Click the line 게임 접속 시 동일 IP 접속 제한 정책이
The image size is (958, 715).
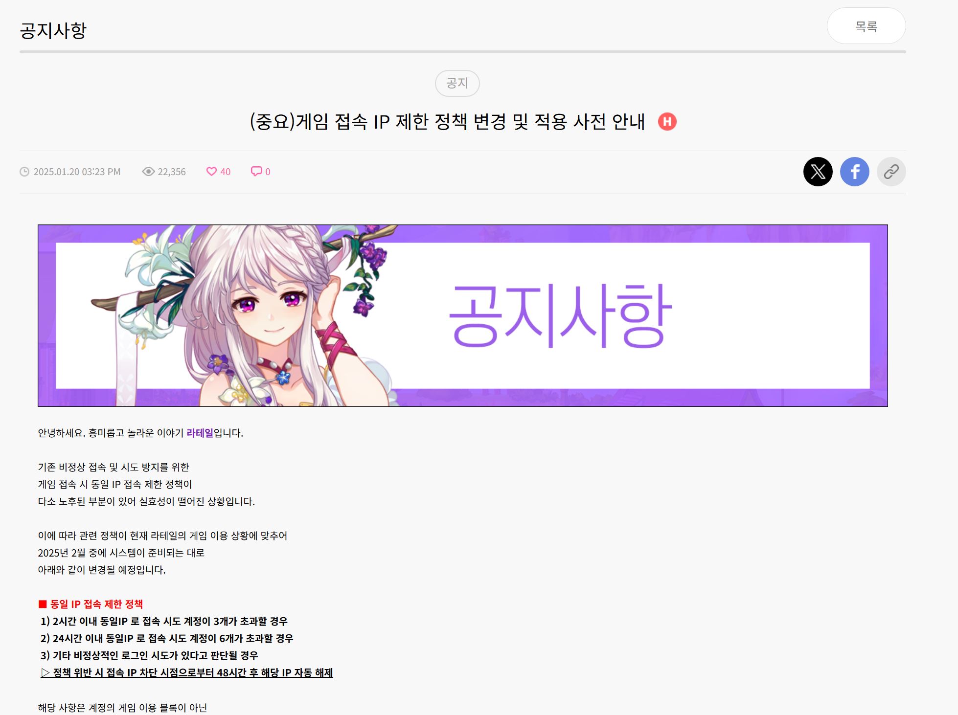point(115,484)
